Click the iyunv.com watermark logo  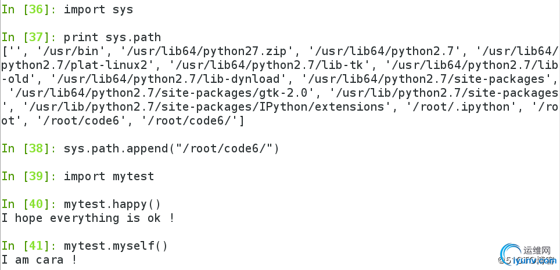click(x=528, y=256)
